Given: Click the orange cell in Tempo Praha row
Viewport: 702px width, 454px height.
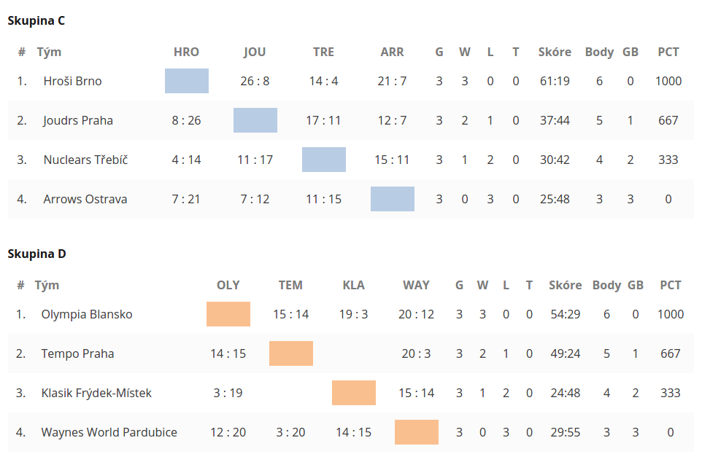Looking at the screenshot, I should coord(291,353).
